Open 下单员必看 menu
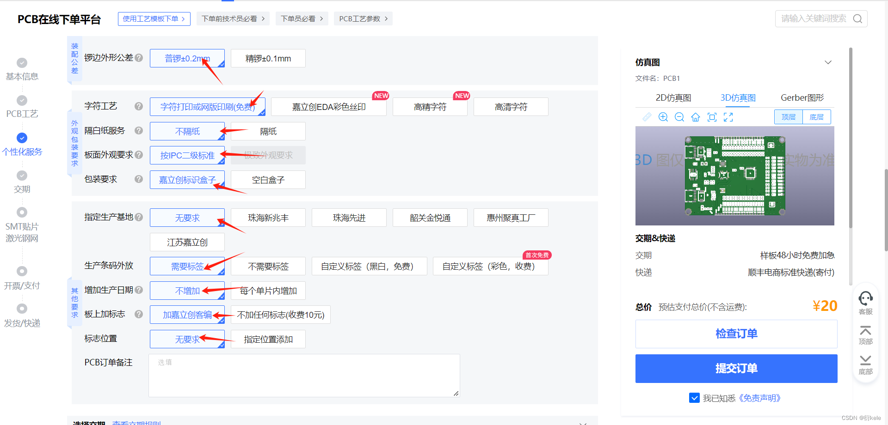Screen dimensions: 888x425 pyautogui.click(x=302, y=18)
